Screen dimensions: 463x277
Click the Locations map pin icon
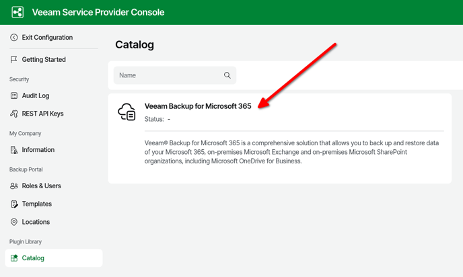click(14, 223)
